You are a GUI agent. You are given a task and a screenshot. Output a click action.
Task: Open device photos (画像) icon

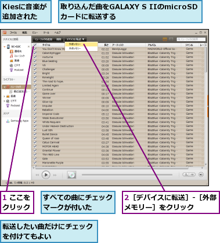12,61
